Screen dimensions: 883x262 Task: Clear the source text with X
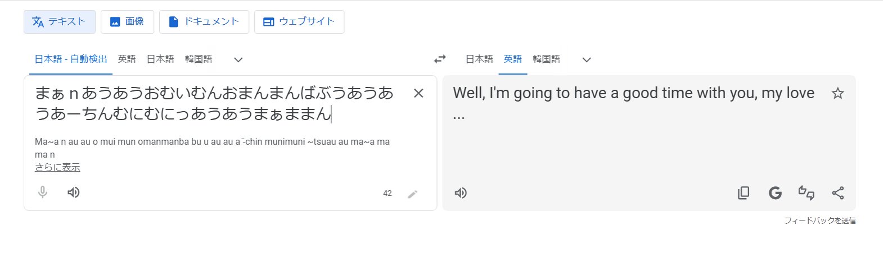click(x=418, y=93)
